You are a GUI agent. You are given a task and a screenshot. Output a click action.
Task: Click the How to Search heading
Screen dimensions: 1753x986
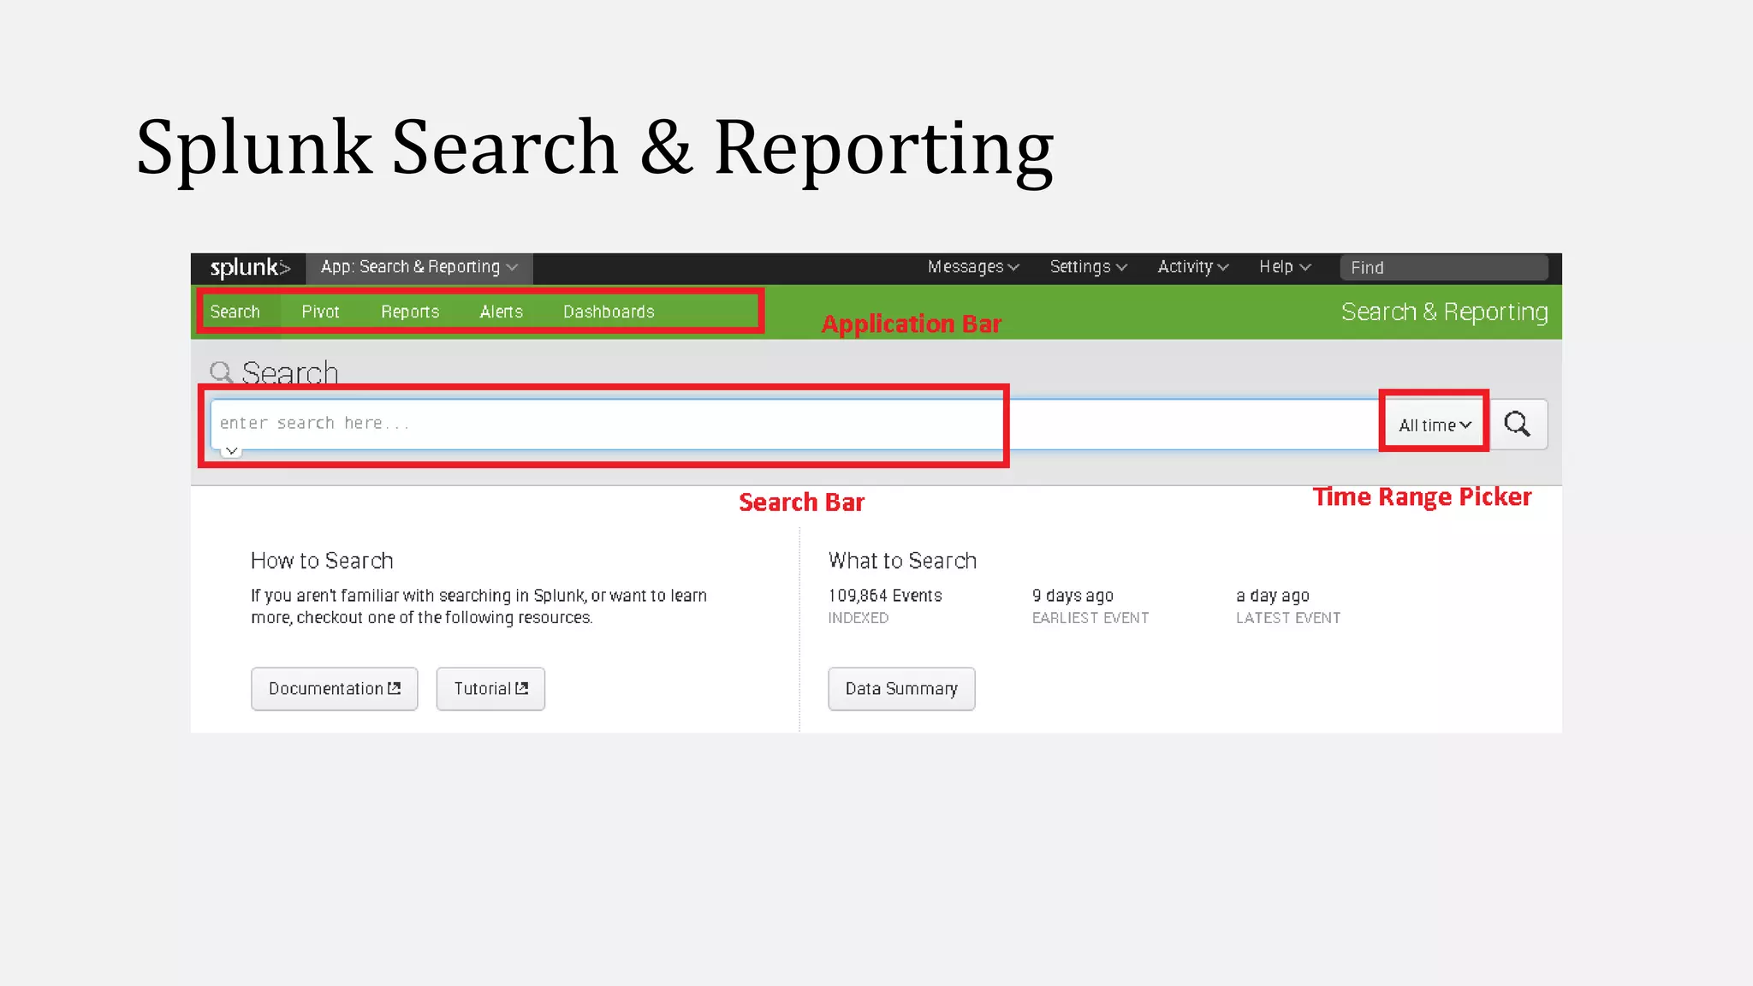[322, 561]
